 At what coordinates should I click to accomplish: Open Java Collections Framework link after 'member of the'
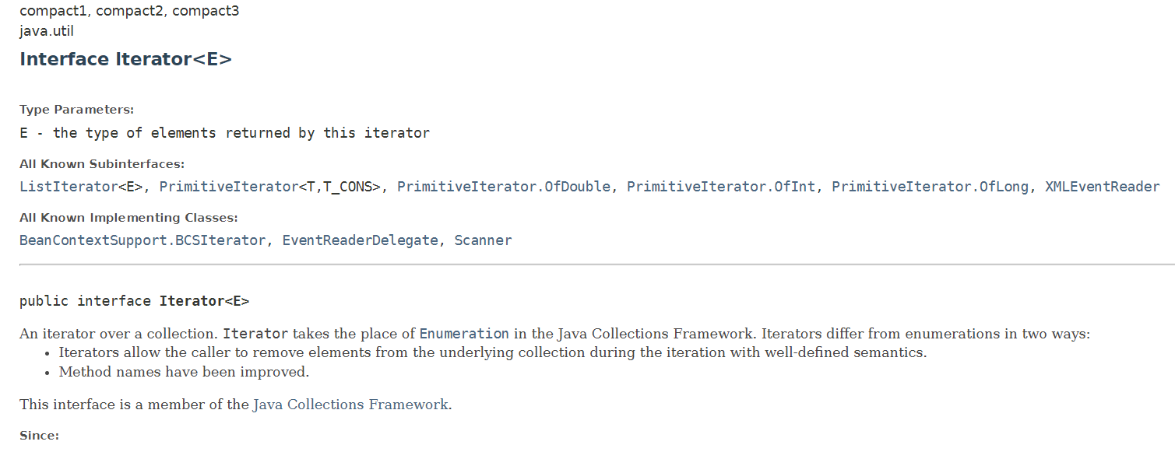point(351,405)
